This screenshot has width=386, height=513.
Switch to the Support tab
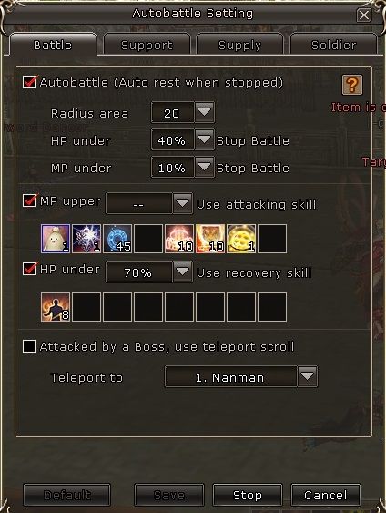[x=147, y=45]
